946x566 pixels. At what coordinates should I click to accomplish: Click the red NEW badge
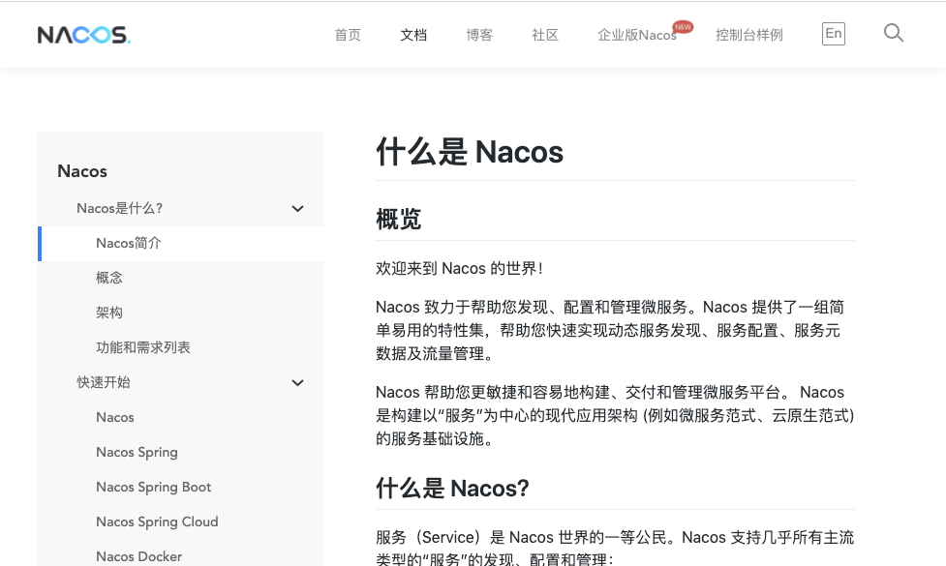[683, 26]
